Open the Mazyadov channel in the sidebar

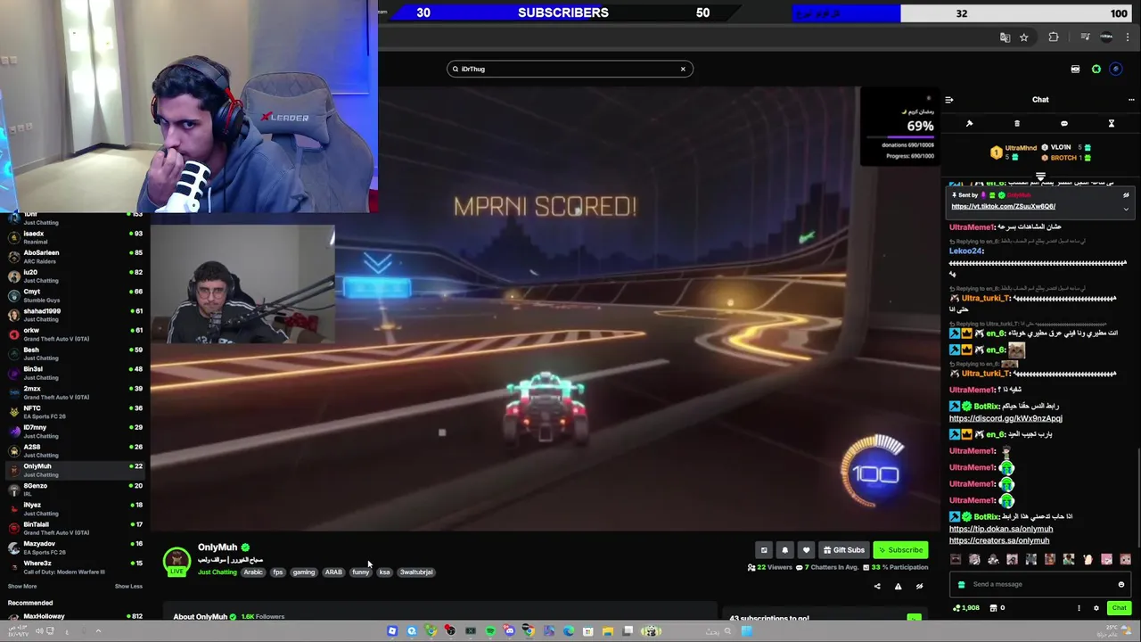pyautogui.click(x=75, y=547)
